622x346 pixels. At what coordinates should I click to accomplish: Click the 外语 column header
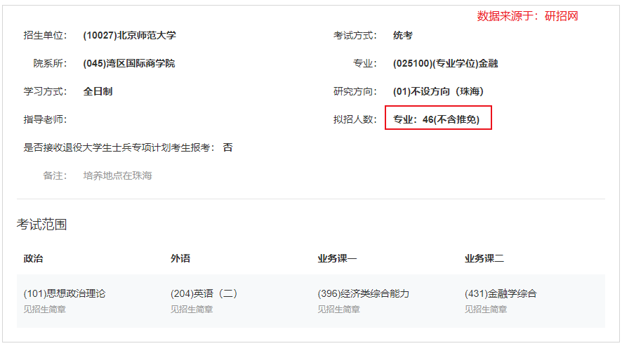pyautogui.click(x=180, y=259)
